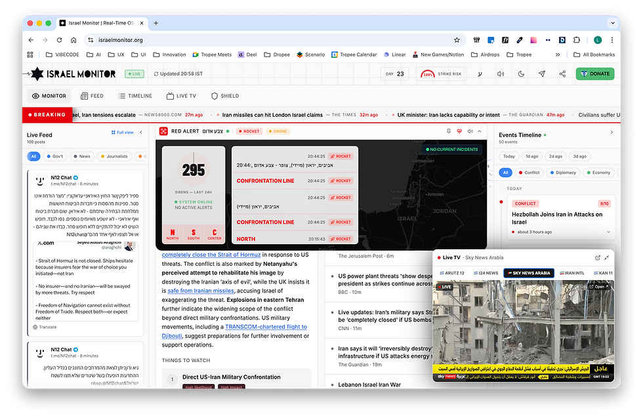Click the bell notification icon in Red Alert
The width and height of the screenshot is (643, 418).
[x=449, y=131]
